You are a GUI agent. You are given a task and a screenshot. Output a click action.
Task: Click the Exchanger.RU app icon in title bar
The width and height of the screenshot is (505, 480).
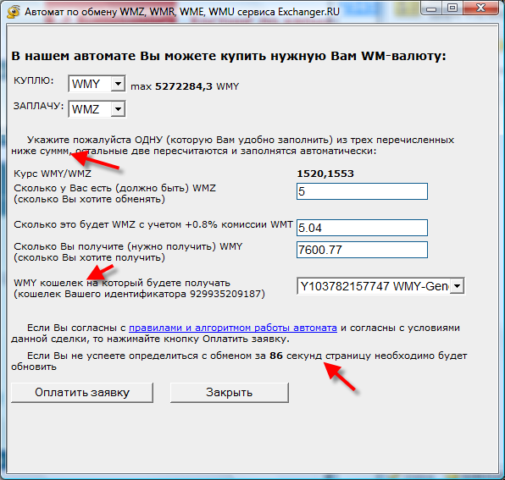(x=13, y=12)
